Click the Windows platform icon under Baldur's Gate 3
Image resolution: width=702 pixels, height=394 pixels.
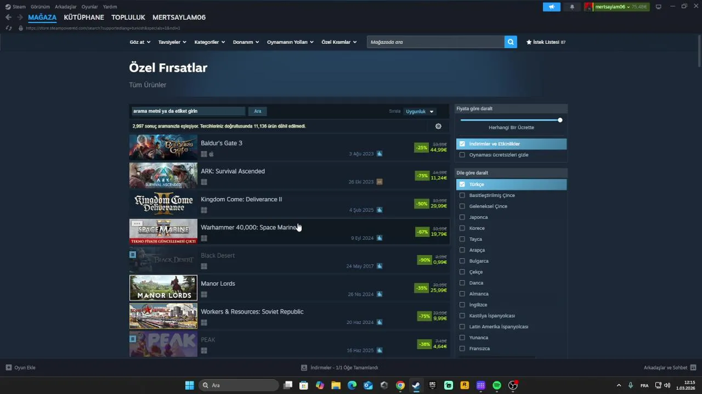tap(203, 154)
